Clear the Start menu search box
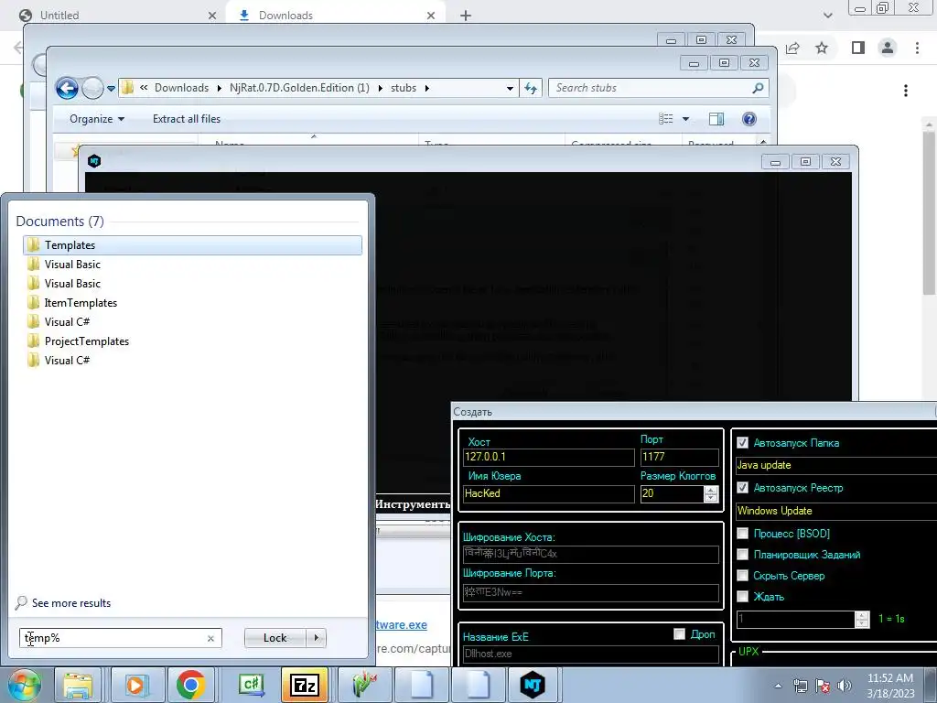 coord(210,638)
